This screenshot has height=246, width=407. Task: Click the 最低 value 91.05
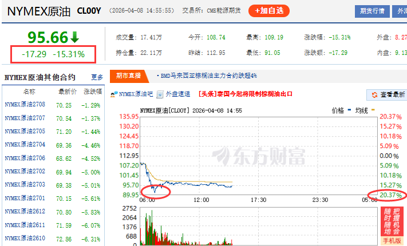(272, 53)
